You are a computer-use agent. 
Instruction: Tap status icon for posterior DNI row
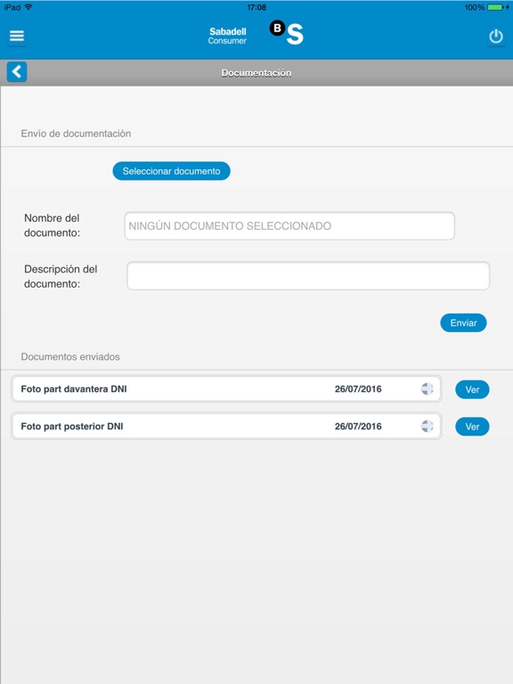click(x=427, y=427)
